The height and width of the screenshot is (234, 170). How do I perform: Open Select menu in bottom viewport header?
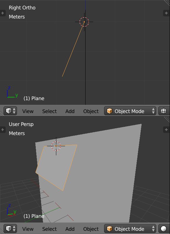pyautogui.click(x=50, y=229)
